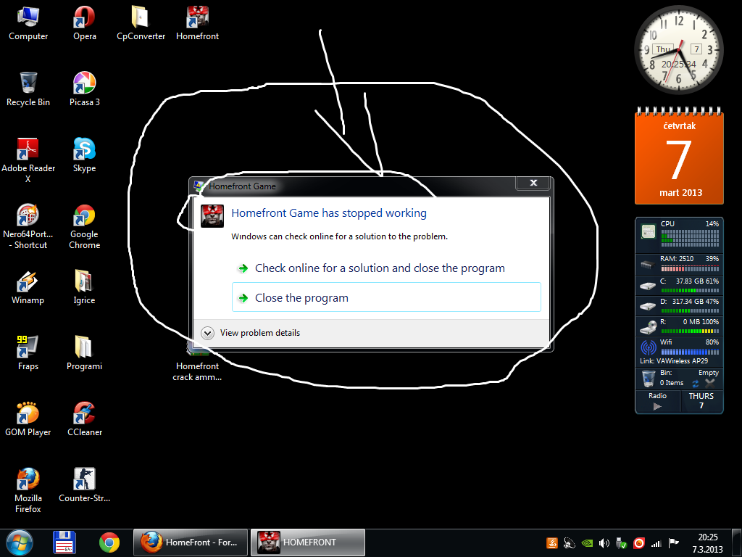The width and height of the screenshot is (742, 557).
Task: Open the floppy-disk pinned taskbar icon
Action: click(64, 542)
